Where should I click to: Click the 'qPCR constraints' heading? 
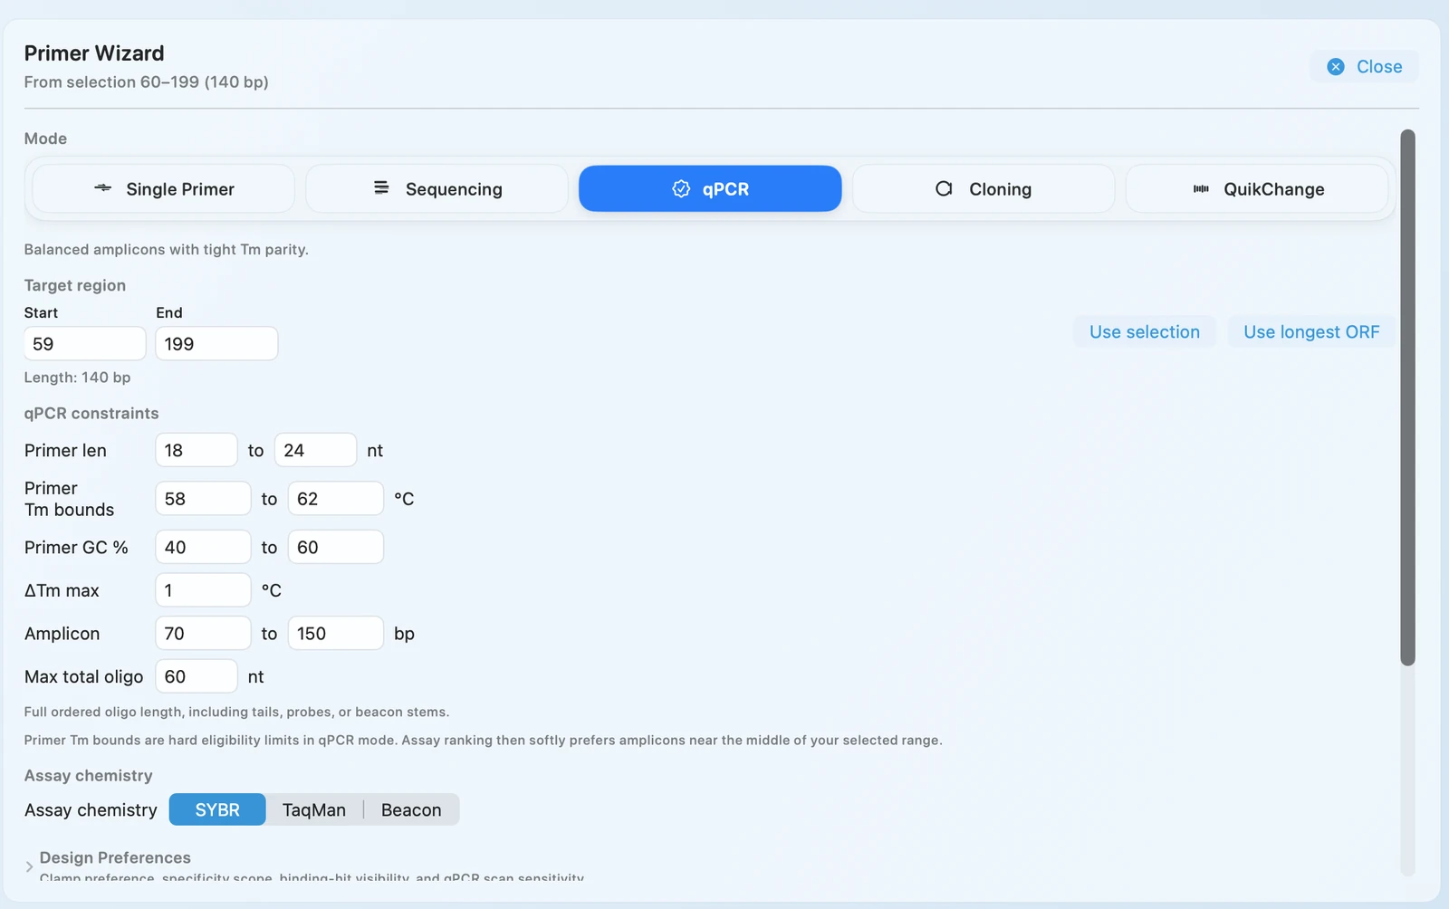(91, 413)
